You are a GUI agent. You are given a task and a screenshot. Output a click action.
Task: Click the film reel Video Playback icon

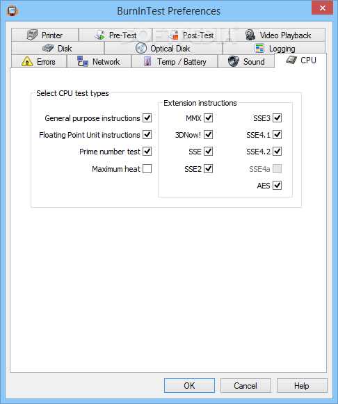pos(250,35)
